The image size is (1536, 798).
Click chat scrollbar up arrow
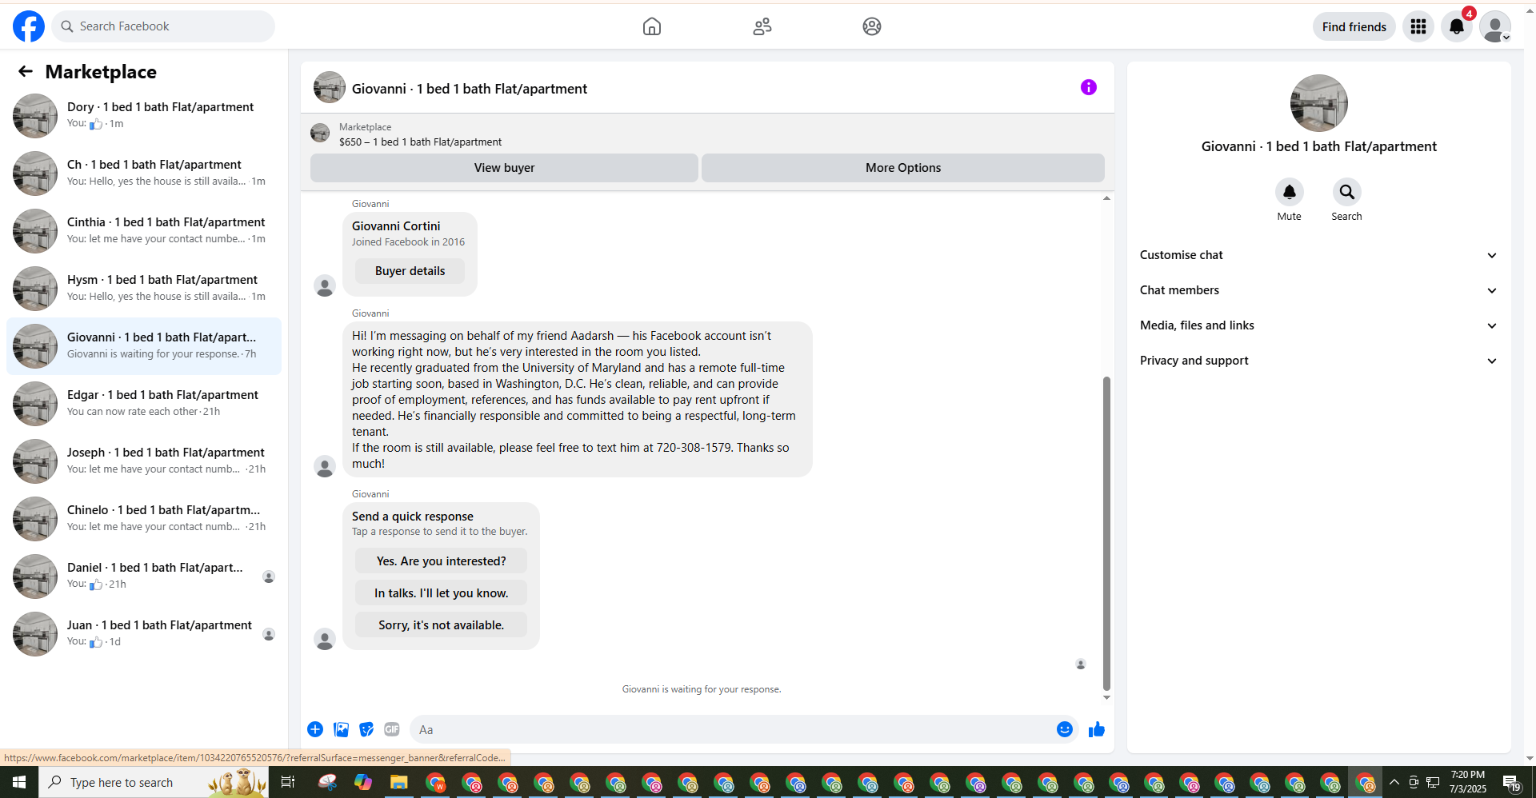click(1106, 198)
